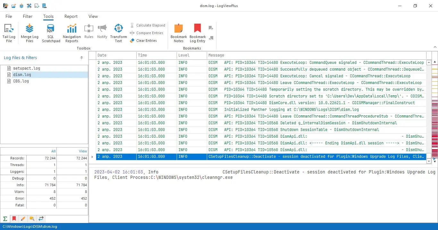This screenshot has width=438, height=230.
Task: Select CBS.log in the file tree
Action: (x=21, y=81)
